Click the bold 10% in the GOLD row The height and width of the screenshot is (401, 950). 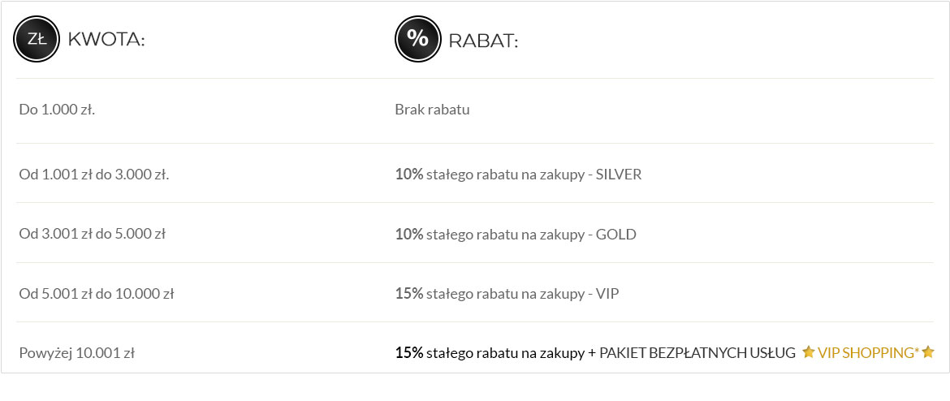(x=409, y=235)
